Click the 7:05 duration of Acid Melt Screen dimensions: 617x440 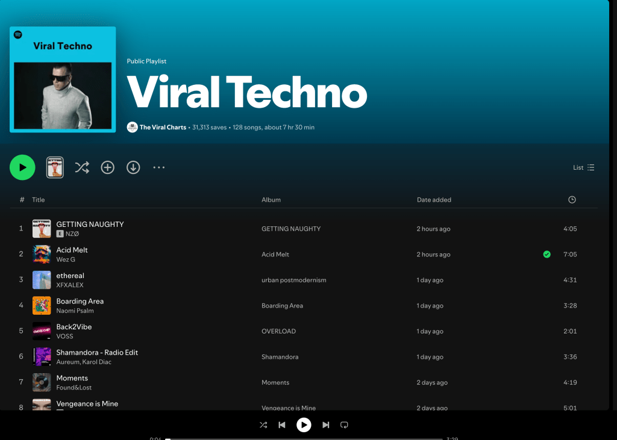point(570,255)
